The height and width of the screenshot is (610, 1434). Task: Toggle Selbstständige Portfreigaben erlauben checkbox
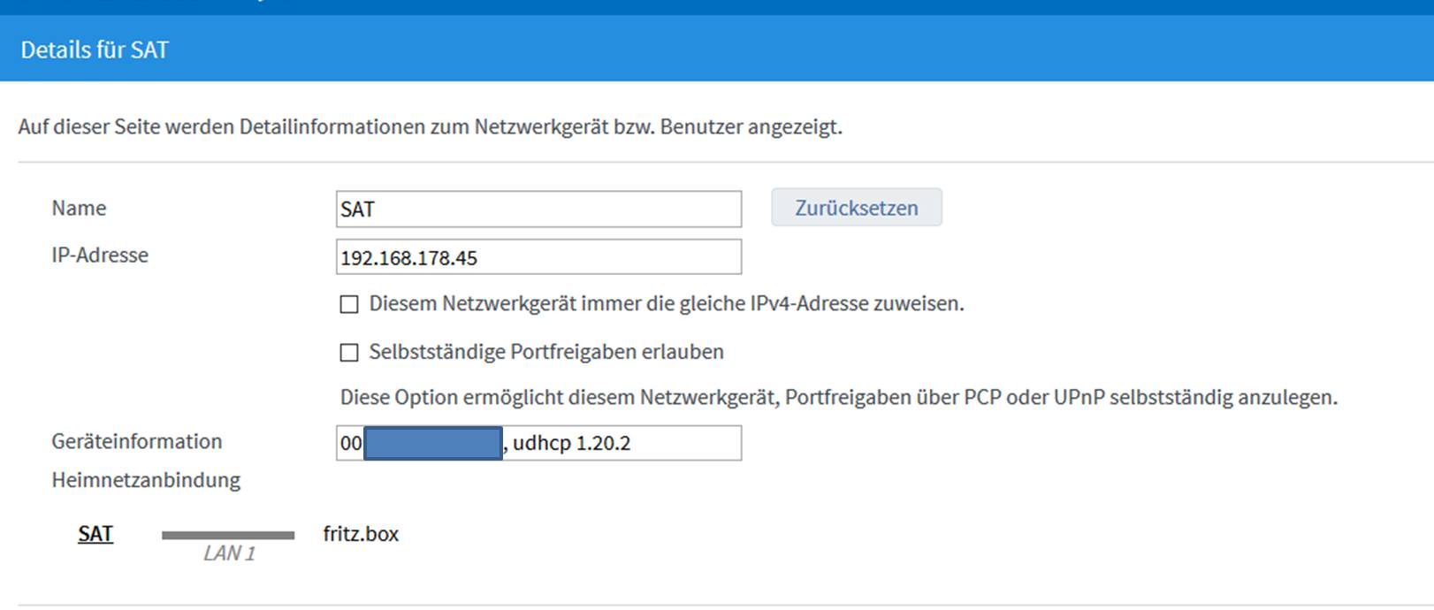(x=349, y=353)
